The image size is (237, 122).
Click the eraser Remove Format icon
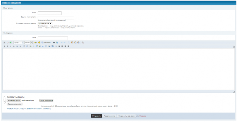8,43
